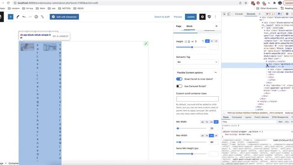293x165 pixels.
Task: Expand the tabindex -1 div node
Action: tap(265, 85)
